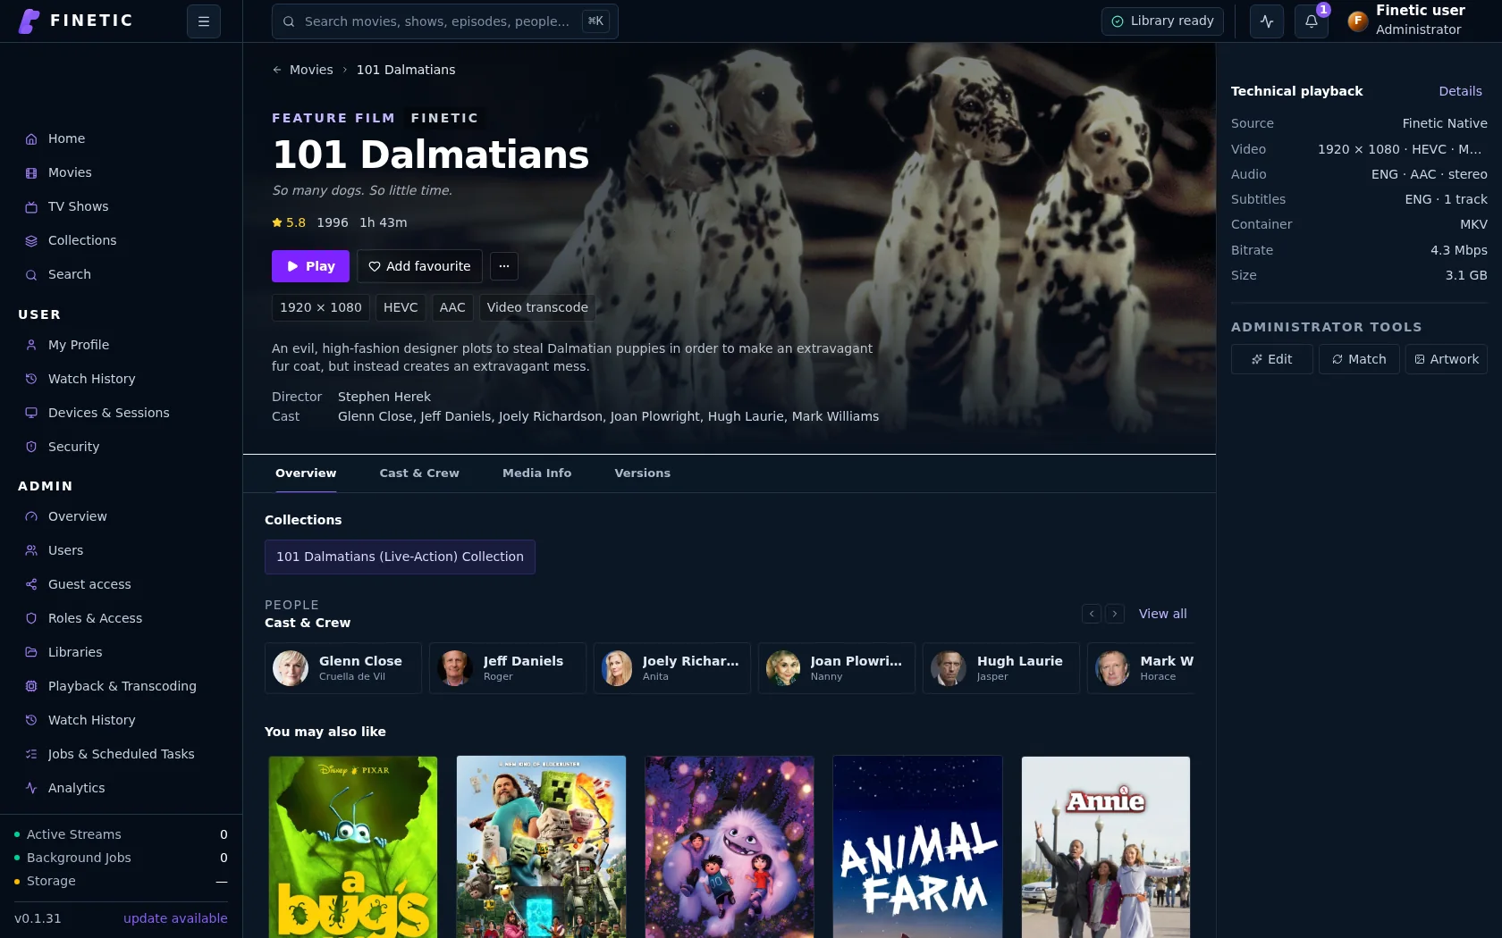Click the Finetic user avatar

1357,21
